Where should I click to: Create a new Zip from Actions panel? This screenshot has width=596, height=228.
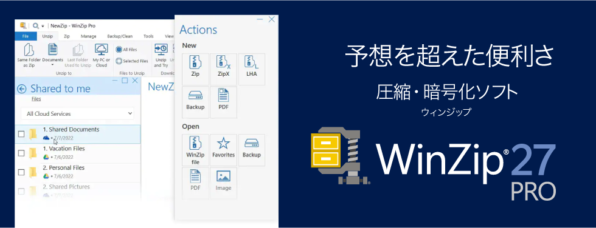point(195,69)
